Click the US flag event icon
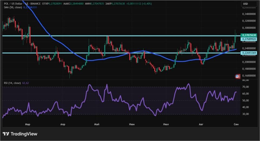260x141 pixels. point(238,76)
